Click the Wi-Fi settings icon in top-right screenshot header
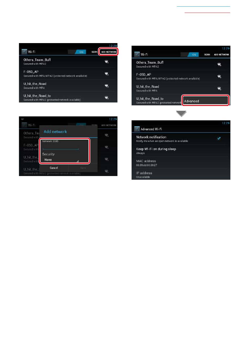The image size is (249, 361). 137,54
